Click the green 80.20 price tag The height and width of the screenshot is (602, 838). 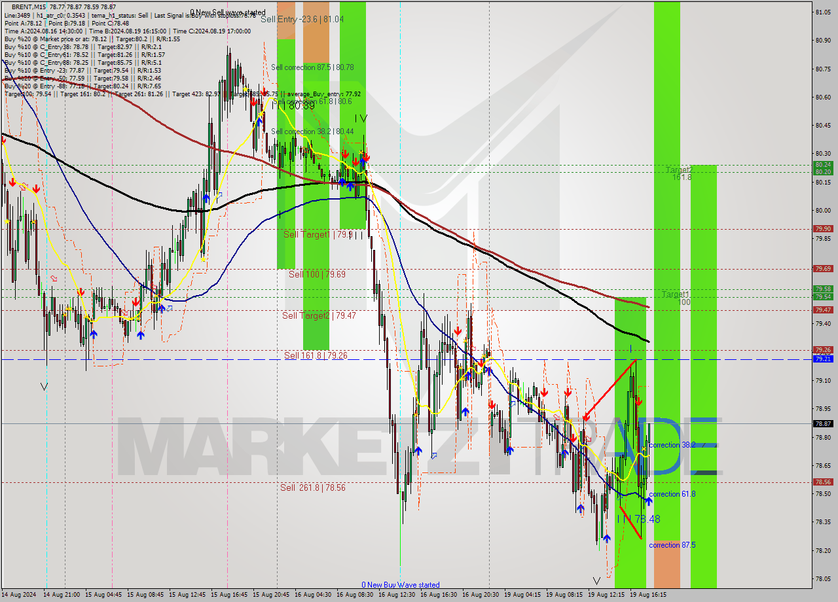(823, 171)
